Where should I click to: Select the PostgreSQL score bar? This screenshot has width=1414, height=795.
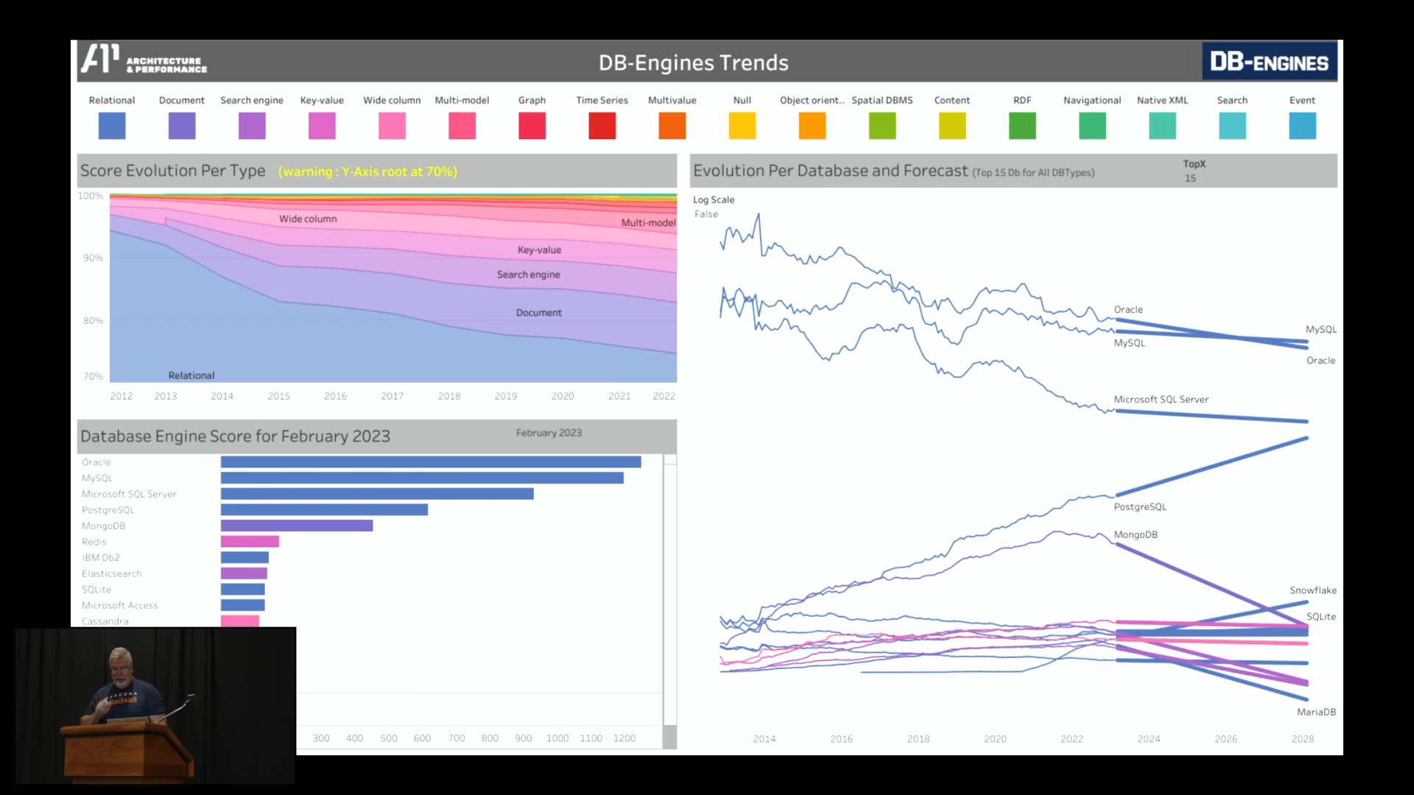click(324, 509)
